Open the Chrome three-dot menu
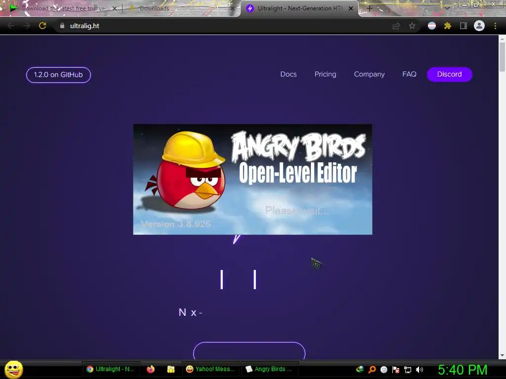 point(495,26)
